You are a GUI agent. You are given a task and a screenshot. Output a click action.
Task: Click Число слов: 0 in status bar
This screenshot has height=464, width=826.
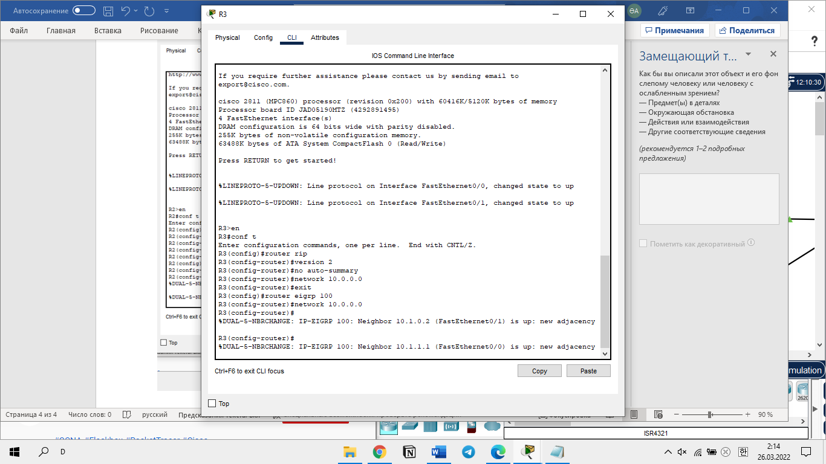point(89,414)
